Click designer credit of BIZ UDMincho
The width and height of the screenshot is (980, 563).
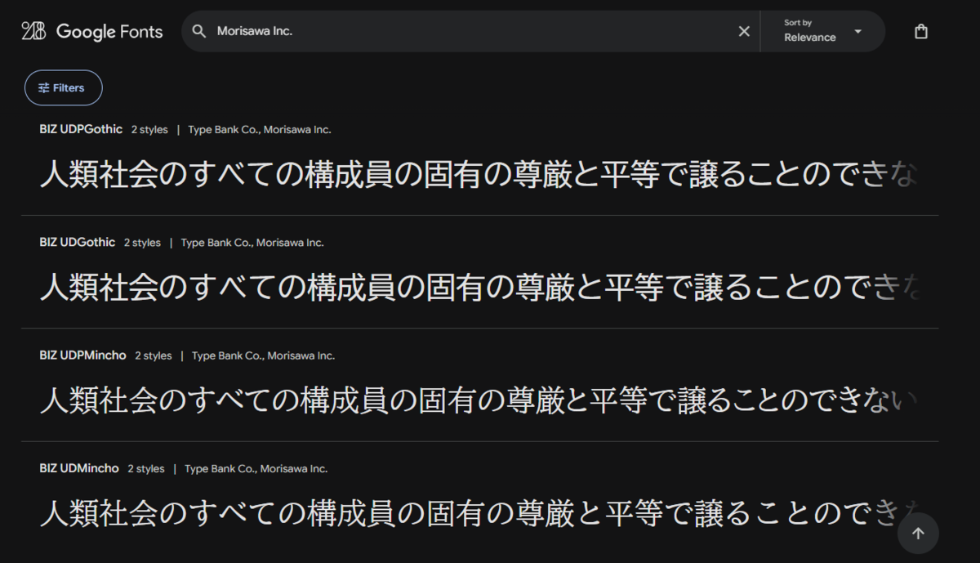point(256,469)
